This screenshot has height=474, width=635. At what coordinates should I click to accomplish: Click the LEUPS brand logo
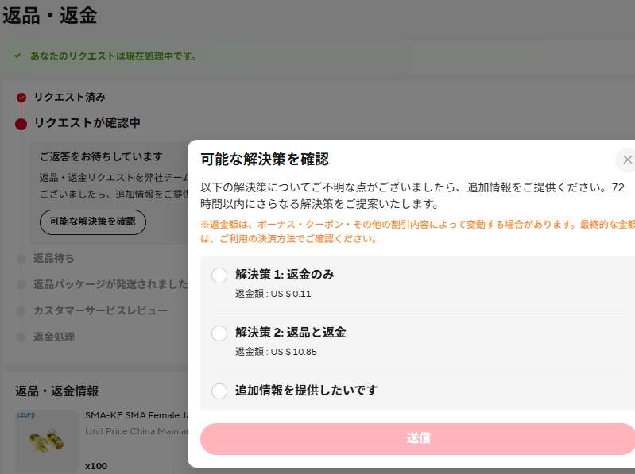click(x=26, y=415)
